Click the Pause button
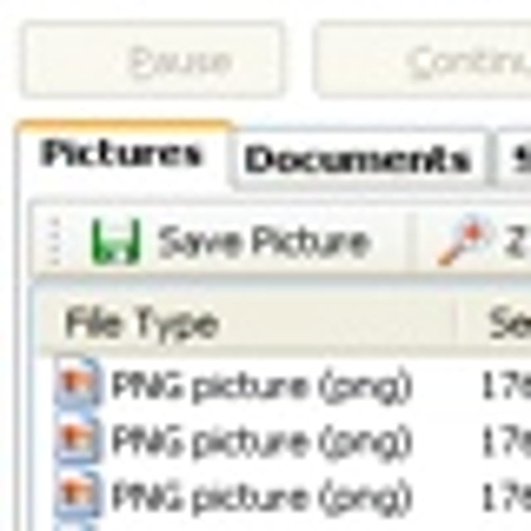 coord(151,61)
